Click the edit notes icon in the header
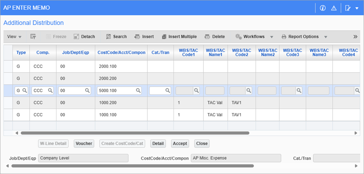 348,8
